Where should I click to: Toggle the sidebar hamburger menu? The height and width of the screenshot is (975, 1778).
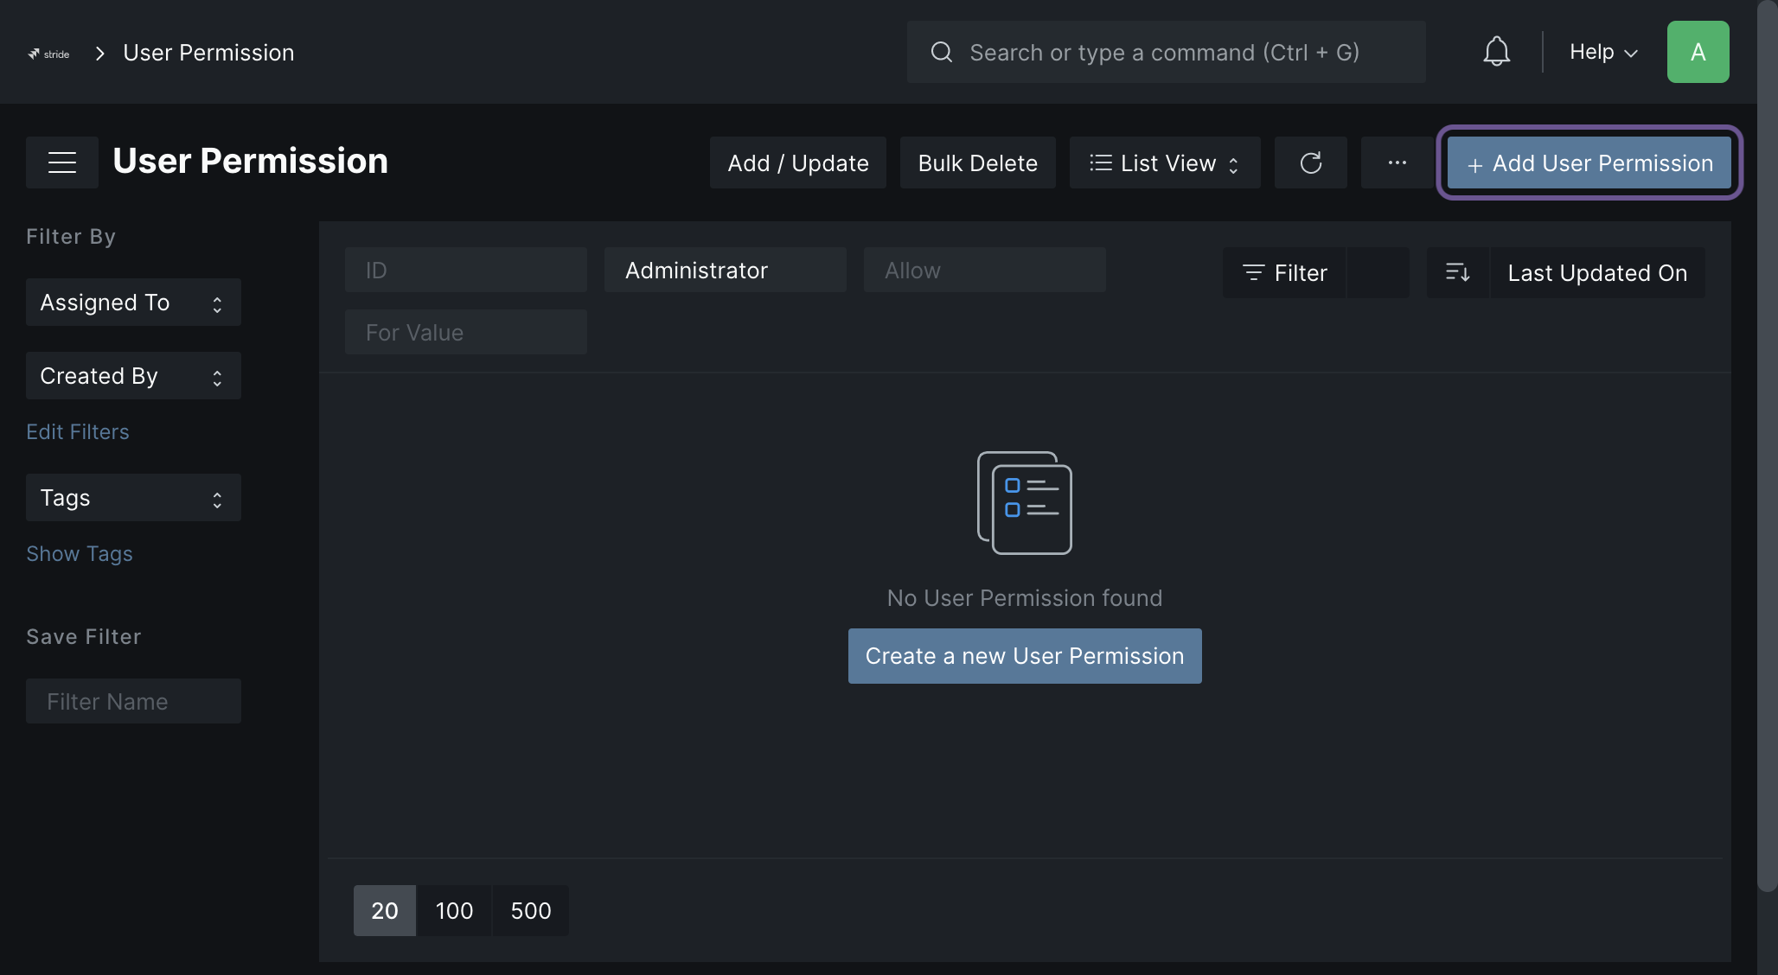(x=62, y=162)
